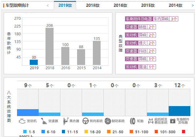The width and height of the screenshot is (195, 137).
Task: Open 发动机 熄火 2个 fault tag
Action: click(141, 43)
